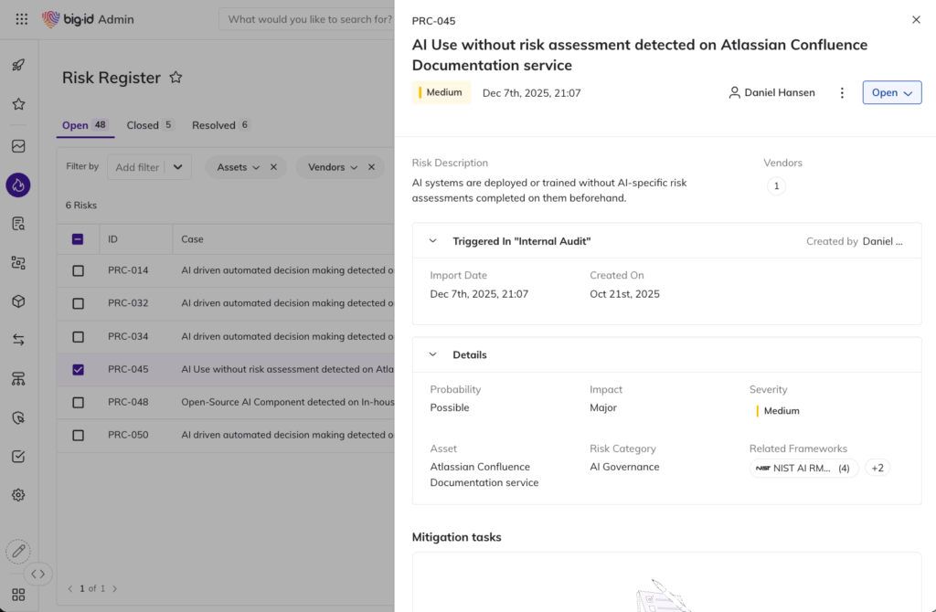Open the Open status dropdown
This screenshot has height=612, width=936.
point(891,92)
